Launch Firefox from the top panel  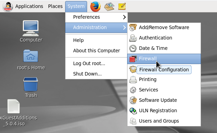pyautogui.click(x=95, y=7)
